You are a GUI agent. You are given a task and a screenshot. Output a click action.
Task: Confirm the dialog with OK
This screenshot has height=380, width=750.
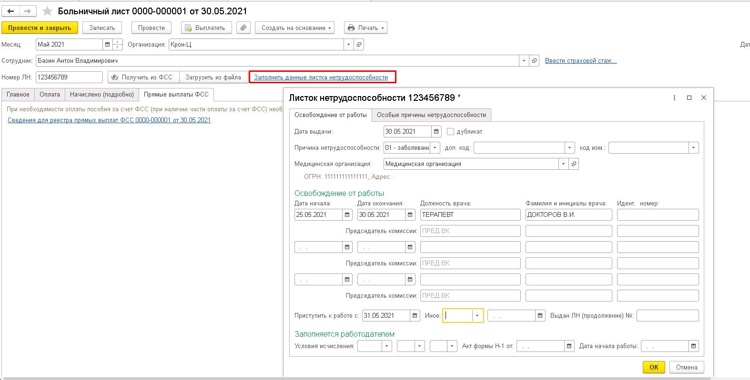tap(654, 367)
